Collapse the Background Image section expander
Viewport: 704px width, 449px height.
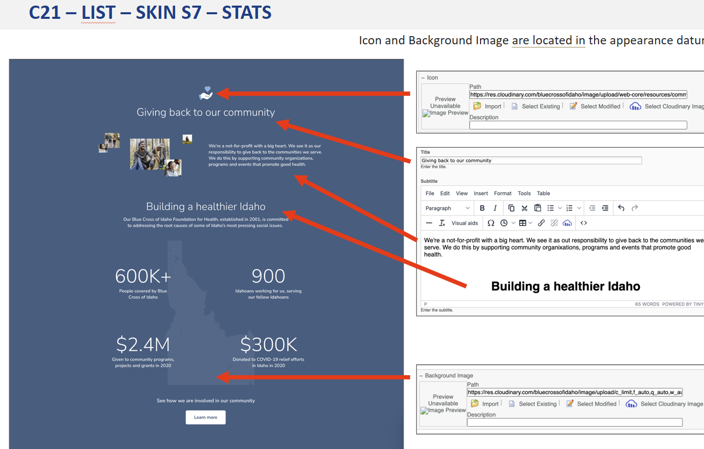click(421, 376)
